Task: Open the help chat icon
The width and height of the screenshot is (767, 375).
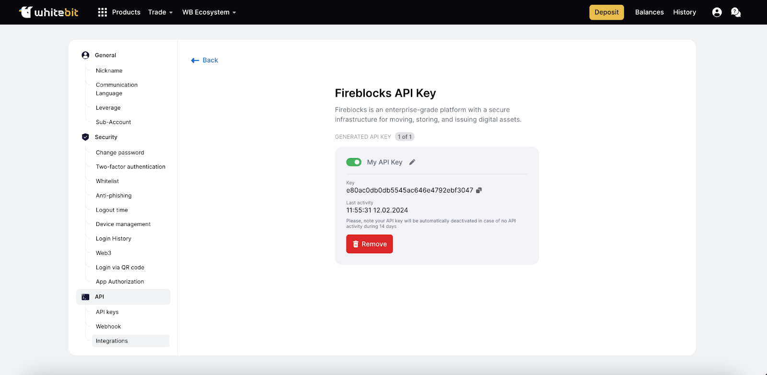Action: click(x=736, y=12)
